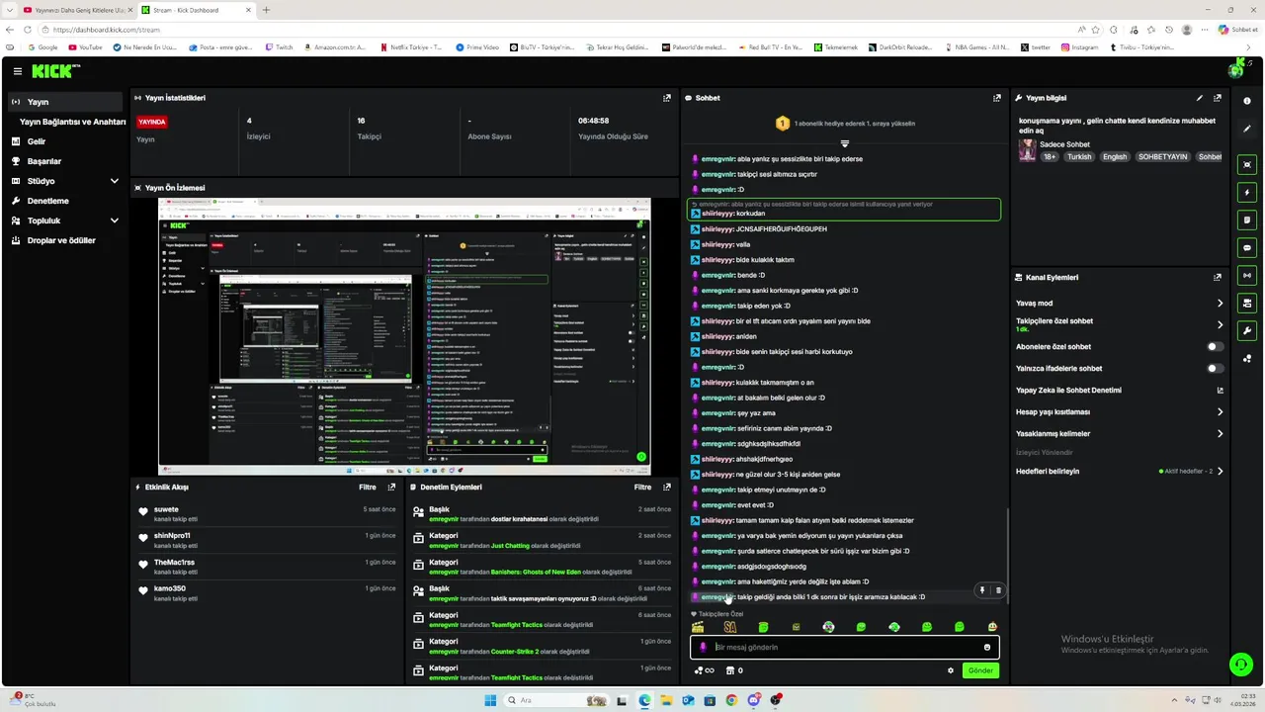This screenshot has height=712, width=1265.
Task: Toggle the stream preview widget icon in right sidebar
Action: (1247, 164)
